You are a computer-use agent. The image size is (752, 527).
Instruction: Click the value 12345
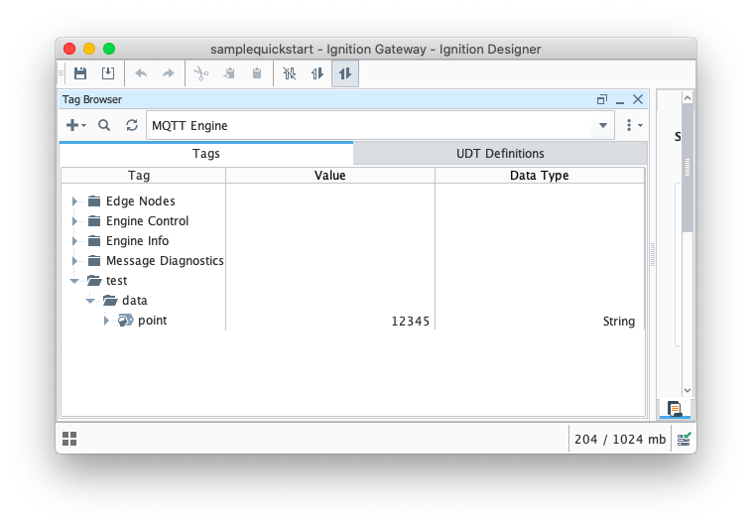click(x=410, y=322)
